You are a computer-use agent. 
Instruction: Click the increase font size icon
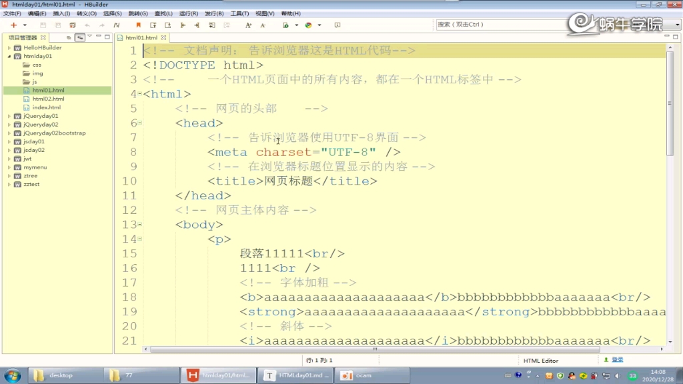tap(249, 25)
